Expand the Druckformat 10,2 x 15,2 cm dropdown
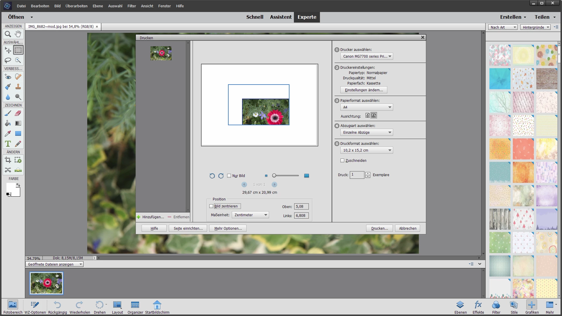The width and height of the screenshot is (562, 316). click(366, 150)
